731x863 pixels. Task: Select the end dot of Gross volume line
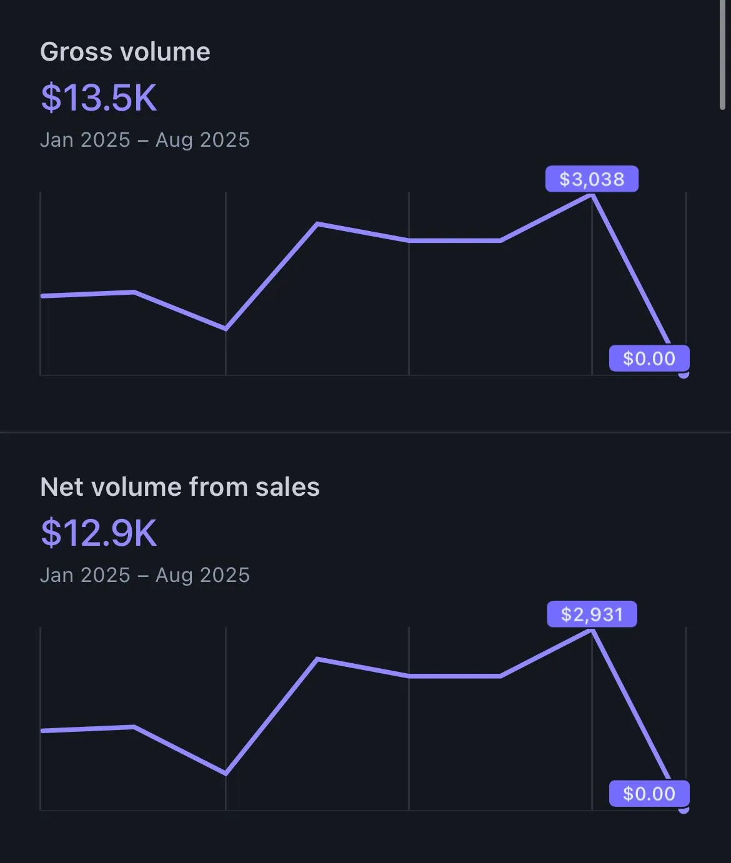pos(684,375)
